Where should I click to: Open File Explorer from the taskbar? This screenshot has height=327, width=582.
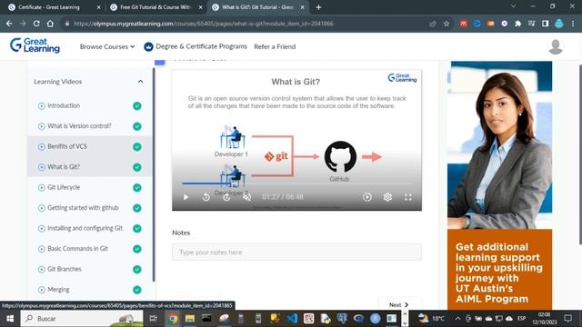190,319
